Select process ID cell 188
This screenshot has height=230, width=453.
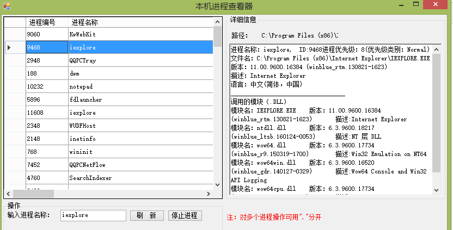tap(47, 73)
